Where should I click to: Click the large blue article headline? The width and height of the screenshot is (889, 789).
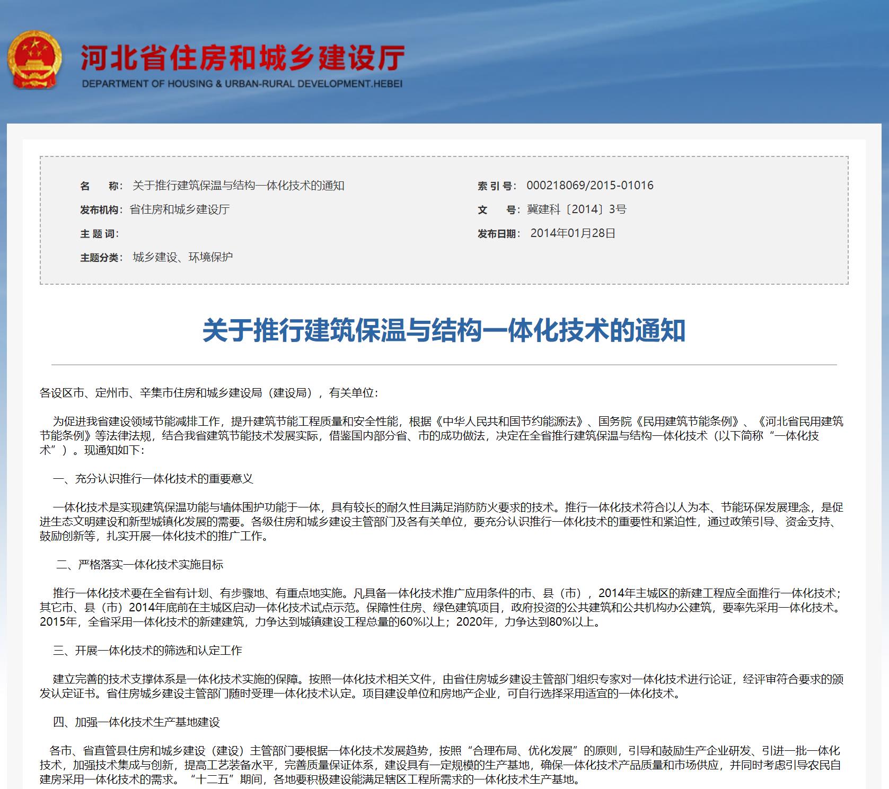pos(444,330)
